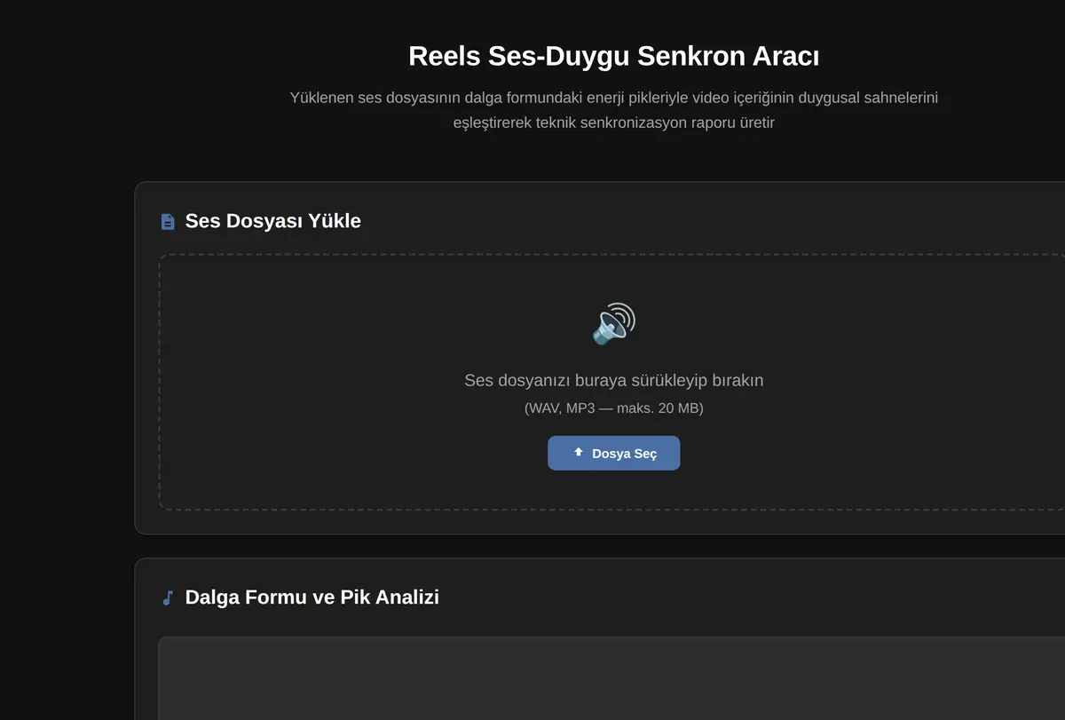
Task: Click the Dosya Seç upload button
Action: (613, 453)
